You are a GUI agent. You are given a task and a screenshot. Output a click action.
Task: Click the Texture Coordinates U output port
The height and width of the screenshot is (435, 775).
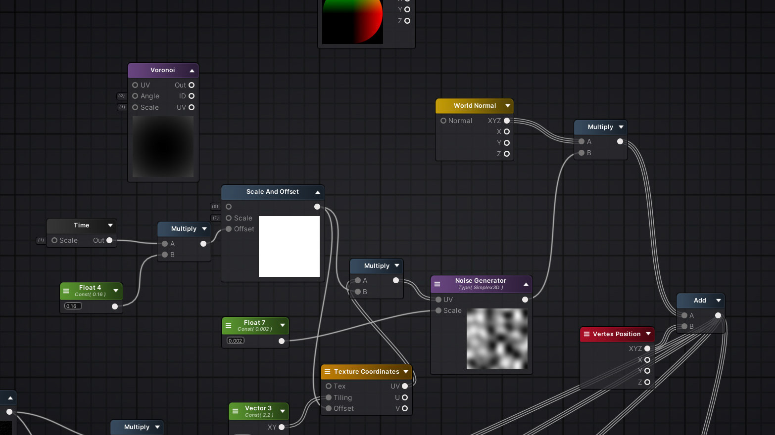tap(405, 397)
